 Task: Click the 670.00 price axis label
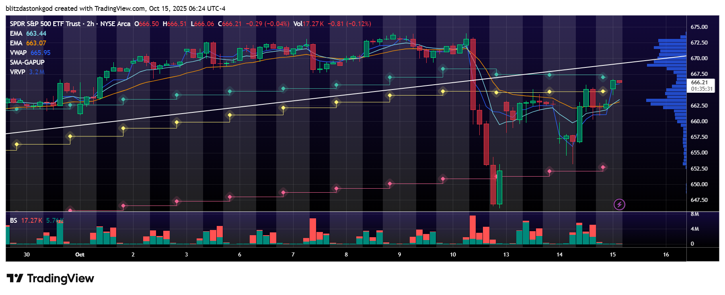pos(699,58)
